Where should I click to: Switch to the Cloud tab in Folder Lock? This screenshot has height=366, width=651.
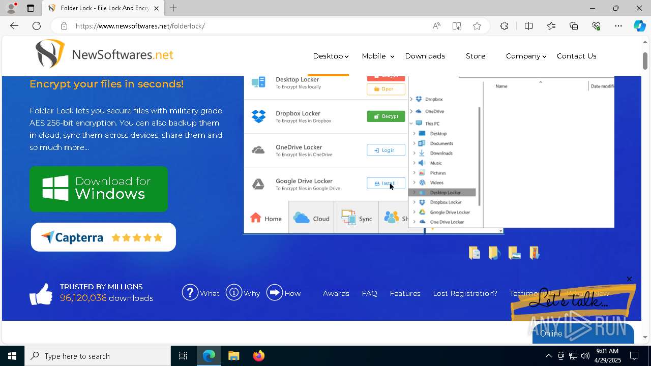(x=311, y=219)
